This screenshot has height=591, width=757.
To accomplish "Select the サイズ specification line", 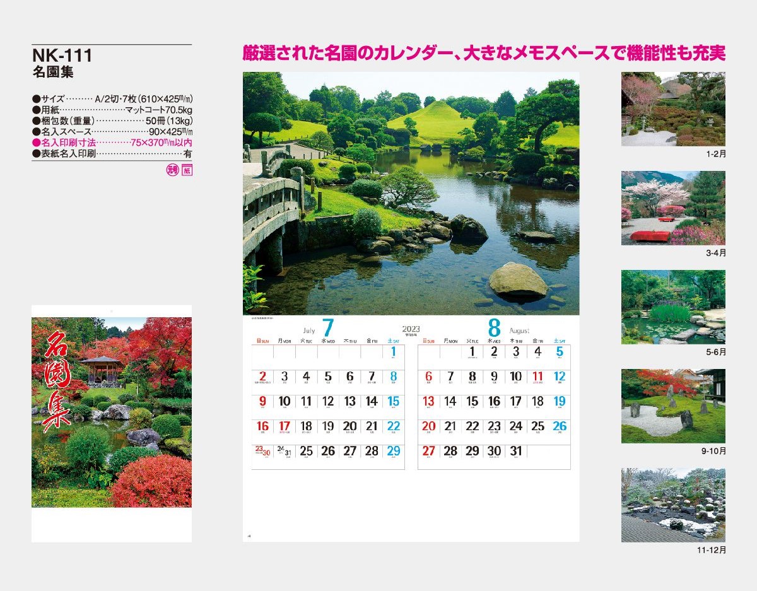I will tap(112, 99).
